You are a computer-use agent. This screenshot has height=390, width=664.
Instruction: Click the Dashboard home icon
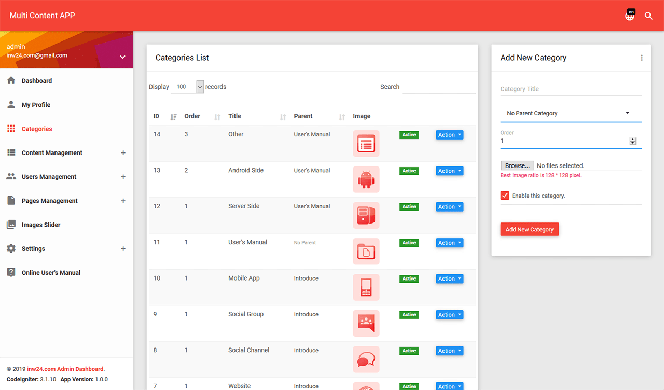(x=11, y=80)
